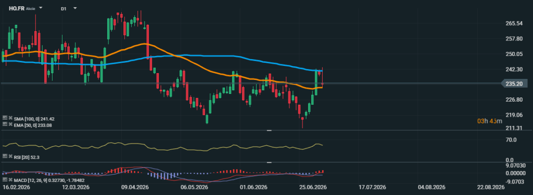Click the 22.08.2026 date label
Viewport: 533px width, 195px height.
coord(491,188)
